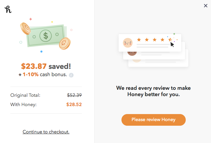This screenshot has width=211, height=143.
Task: Click the gold coin at the bill's lower right
Action: coord(64,43)
